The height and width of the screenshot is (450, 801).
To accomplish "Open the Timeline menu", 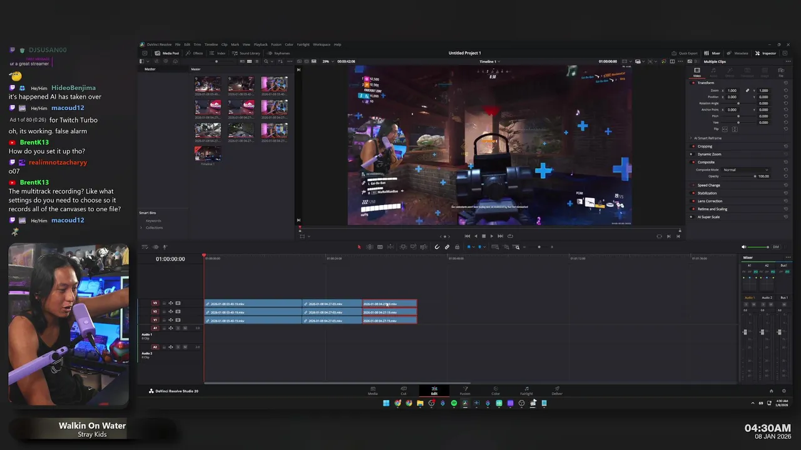I will 211,44.
